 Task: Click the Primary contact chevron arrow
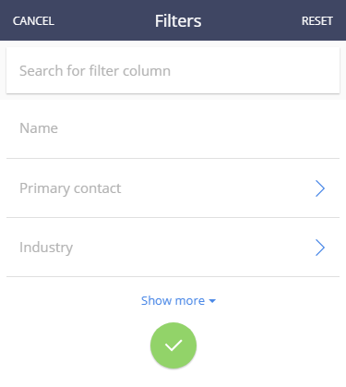point(320,188)
